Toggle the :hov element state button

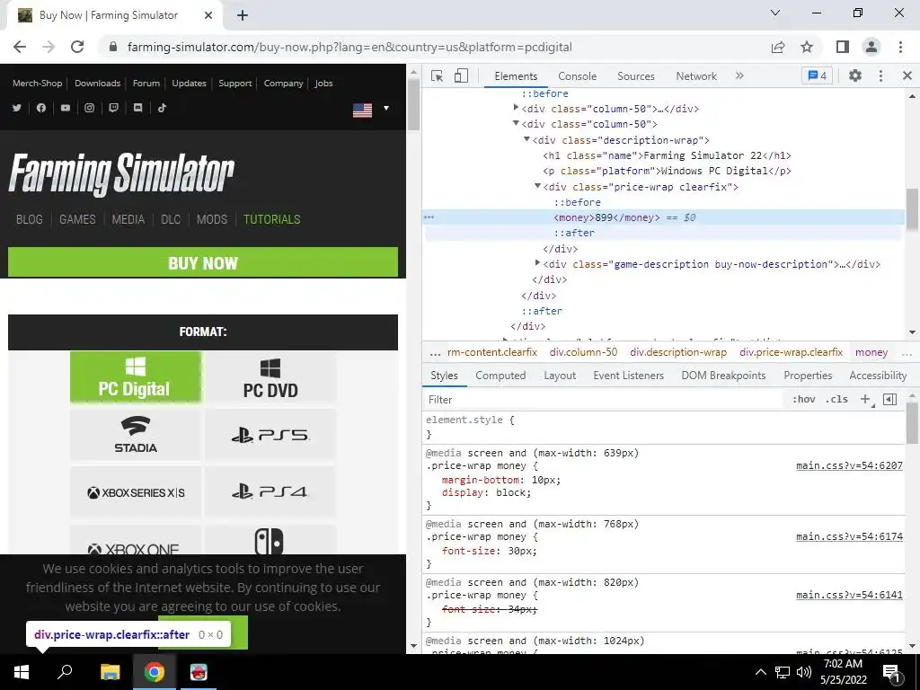pyautogui.click(x=804, y=400)
